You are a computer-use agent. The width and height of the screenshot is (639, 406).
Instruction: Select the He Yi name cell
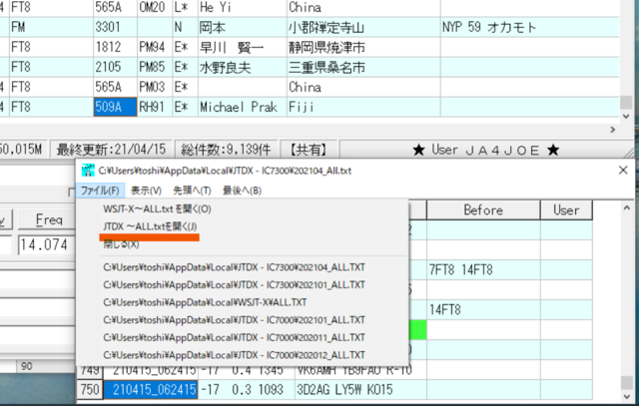pyautogui.click(x=242, y=7)
